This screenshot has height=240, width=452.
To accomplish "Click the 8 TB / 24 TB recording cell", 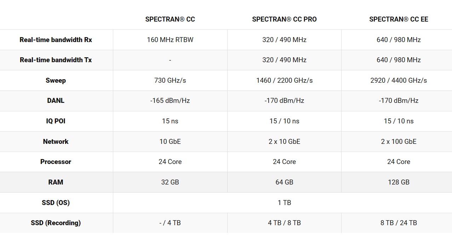I will pos(399,223).
